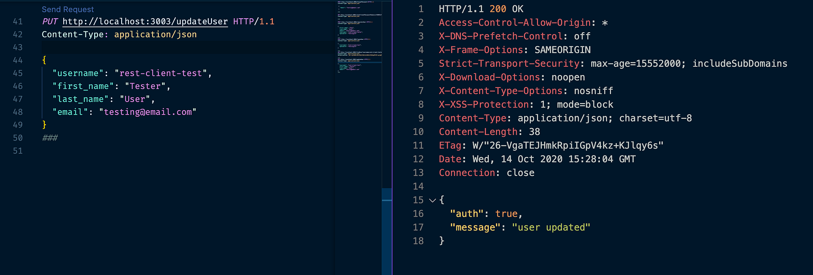813x275 pixels.
Task: Click the Send Request link
Action: pyautogui.click(x=68, y=9)
